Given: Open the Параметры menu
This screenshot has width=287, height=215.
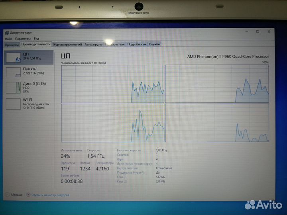Looking at the screenshot, I should (23, 39).
